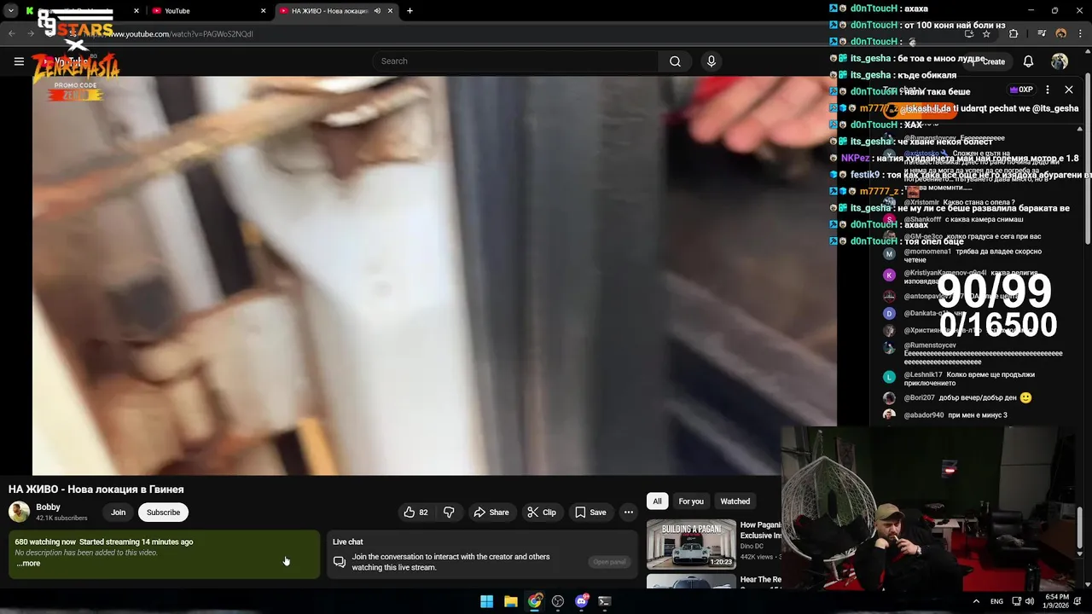This screenshot has height=614, width=1092.
Task: Select the All filter chip
Action: point(657,501)
